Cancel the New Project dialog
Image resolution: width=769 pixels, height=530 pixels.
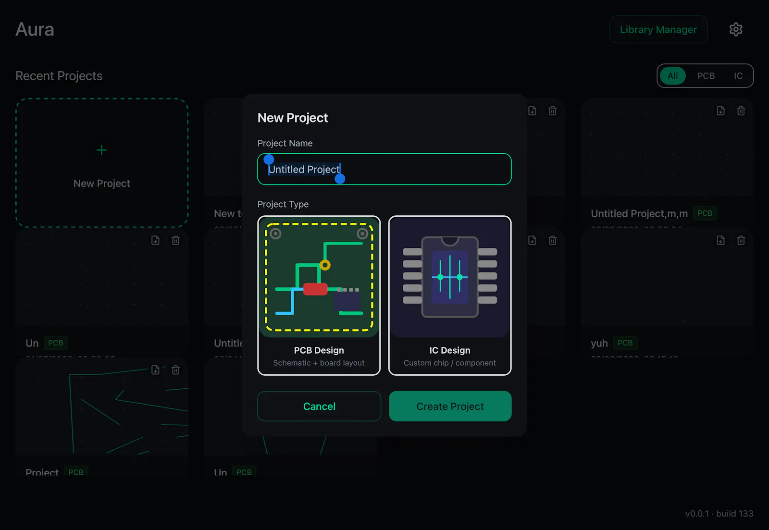(319, 406)
